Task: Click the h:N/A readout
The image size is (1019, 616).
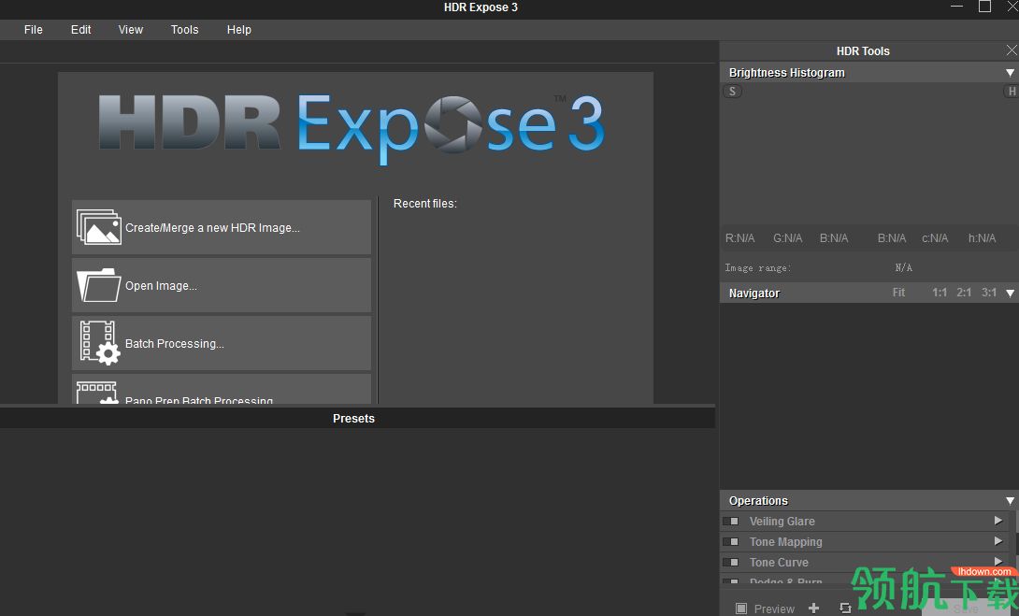Action: tap(982, 238)
